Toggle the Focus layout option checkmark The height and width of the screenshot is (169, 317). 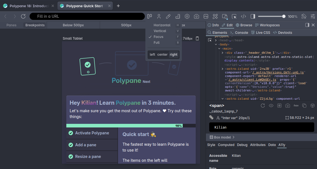[x=159, y=37]
